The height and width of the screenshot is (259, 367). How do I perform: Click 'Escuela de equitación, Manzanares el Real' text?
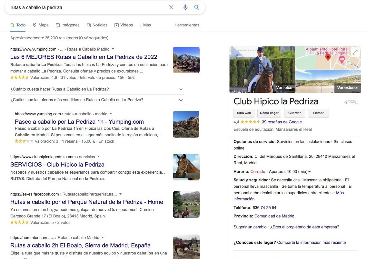pos(273,129)
